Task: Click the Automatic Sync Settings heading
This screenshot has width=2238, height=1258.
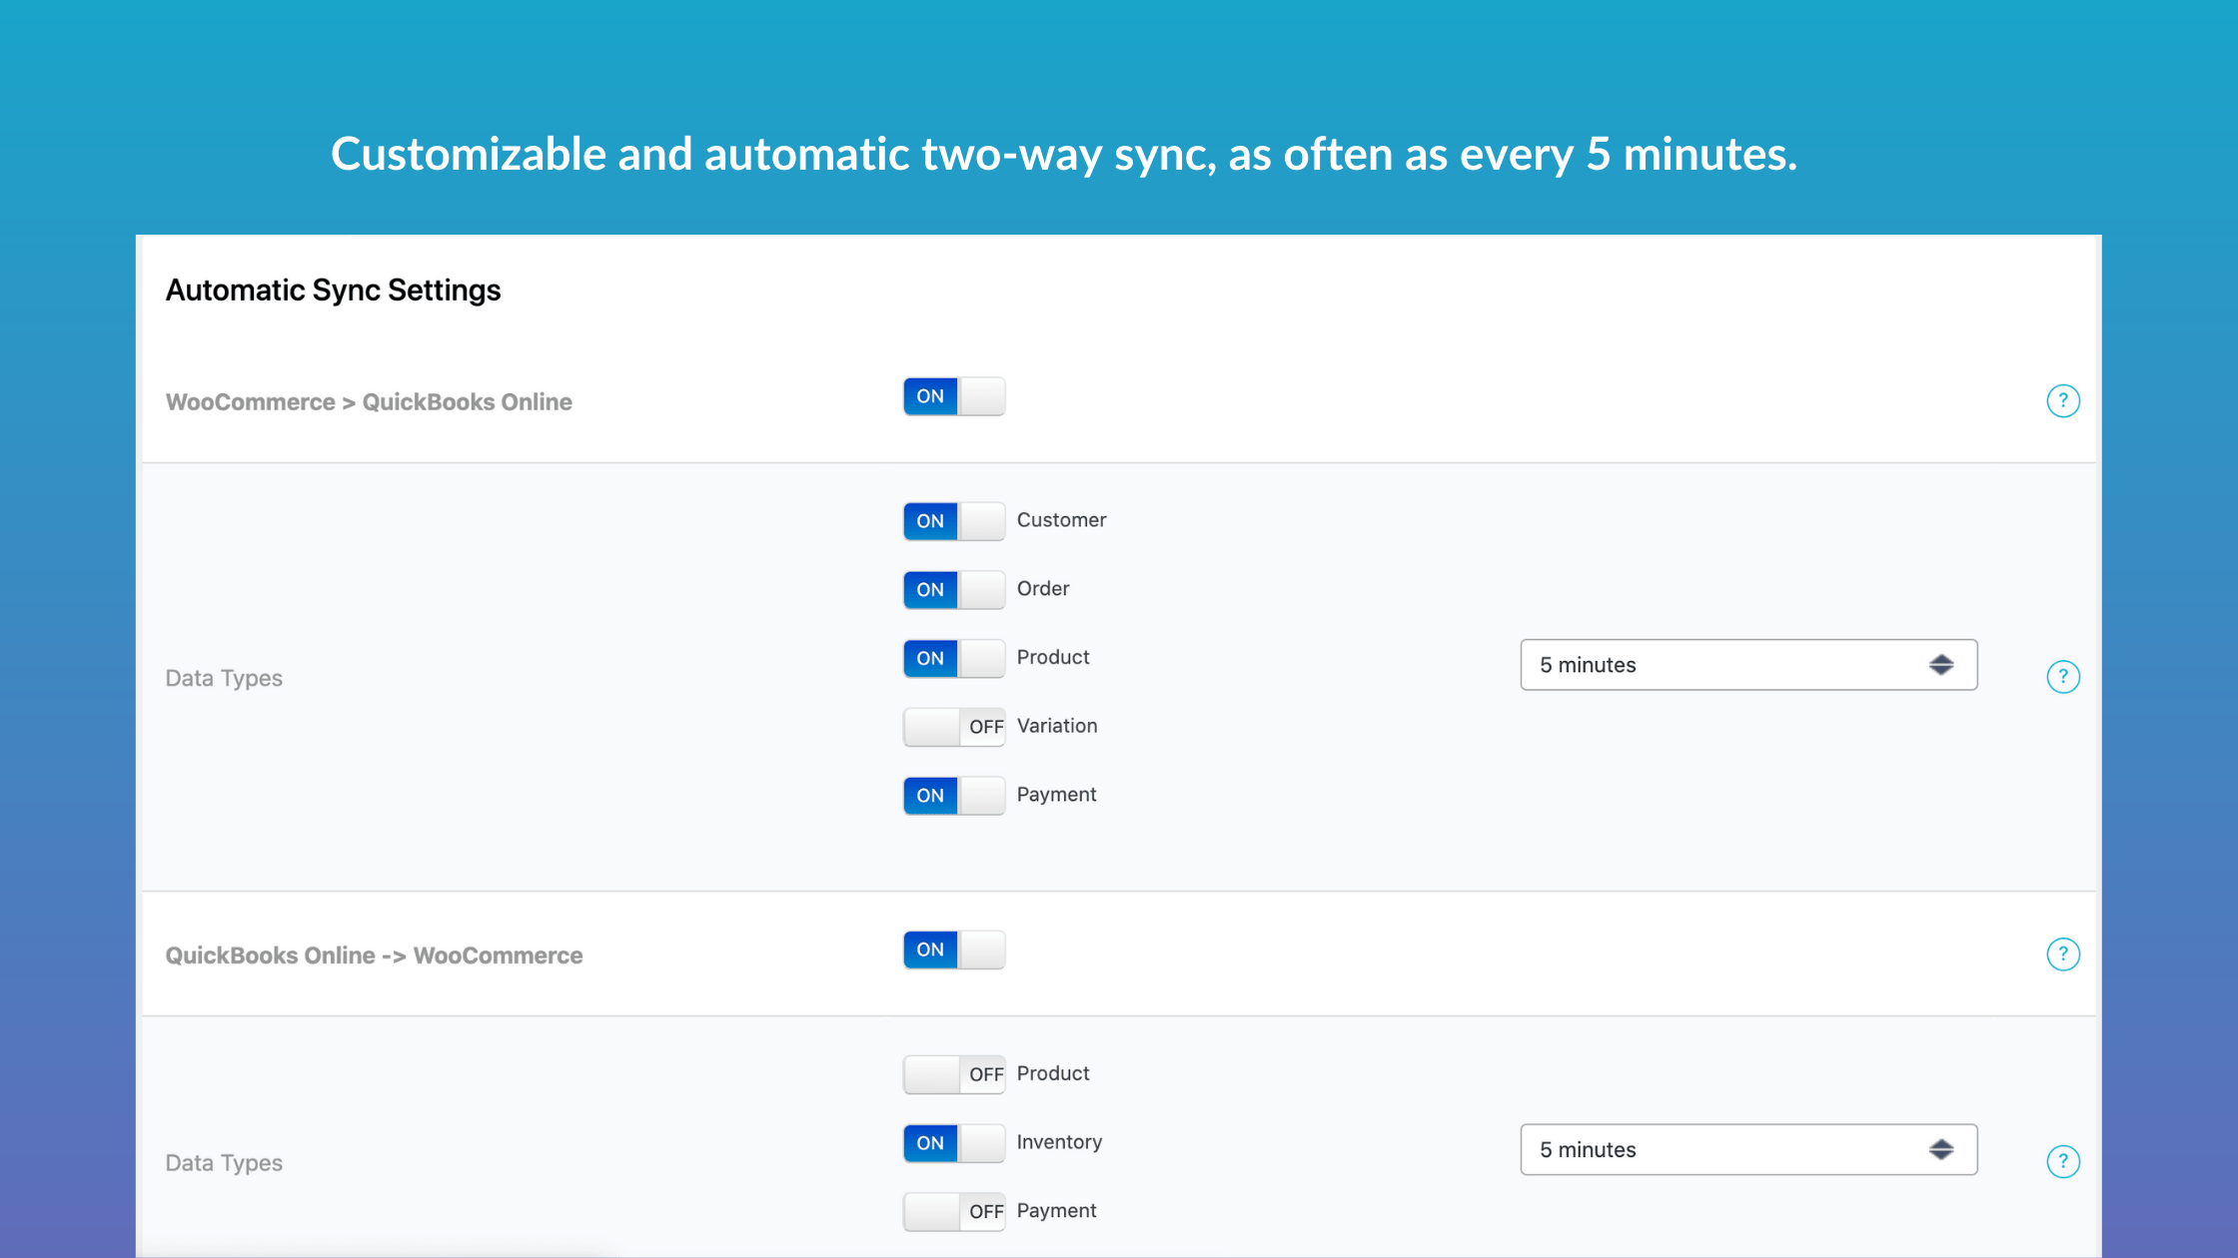Action: point(333,290)
